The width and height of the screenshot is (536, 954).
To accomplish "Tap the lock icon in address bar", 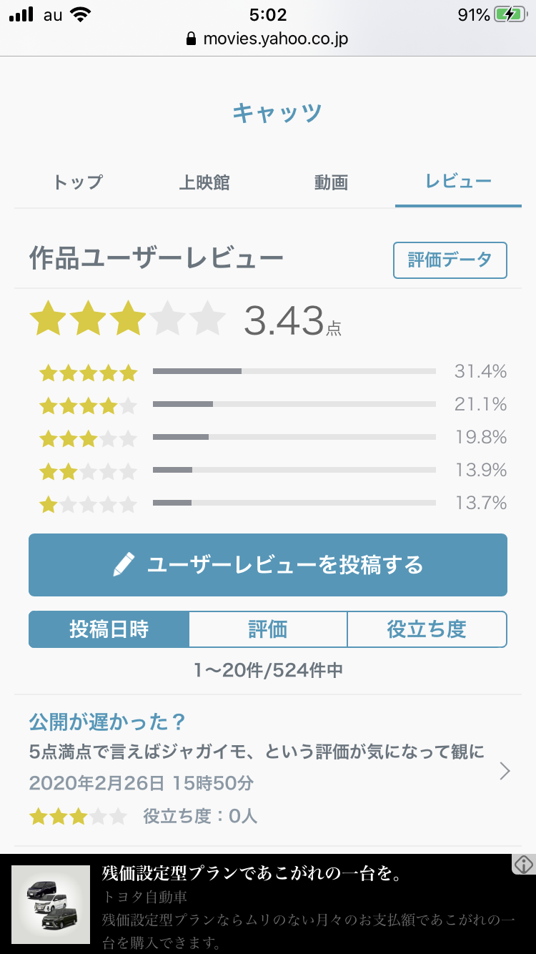I will click(x=191, y=39).
